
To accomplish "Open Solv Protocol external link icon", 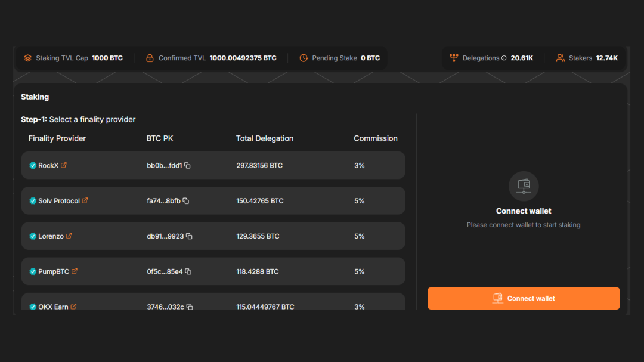I will pyautogui.click(x=85, y=200).
